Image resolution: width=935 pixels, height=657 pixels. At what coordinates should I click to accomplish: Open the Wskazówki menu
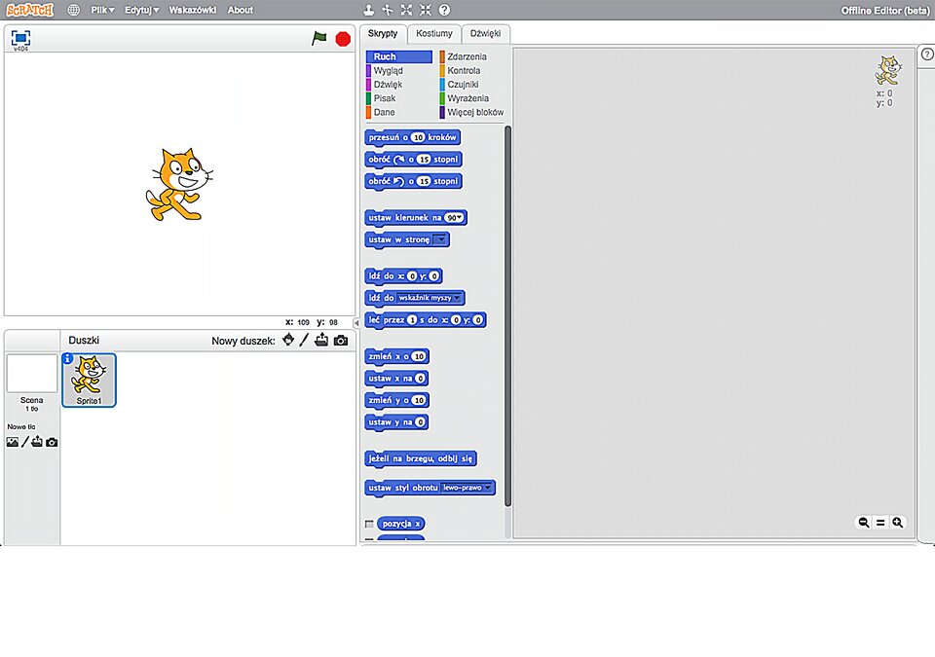click(x=193, y=10)
